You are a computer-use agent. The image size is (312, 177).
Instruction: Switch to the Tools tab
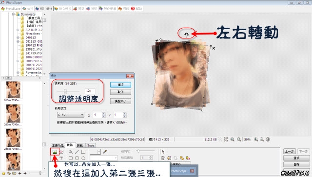(91, 145)
